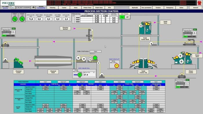The width and height of the screenshot is (203, 114).
Task: Click the user login icon
Action: click(x=13, y=8)
